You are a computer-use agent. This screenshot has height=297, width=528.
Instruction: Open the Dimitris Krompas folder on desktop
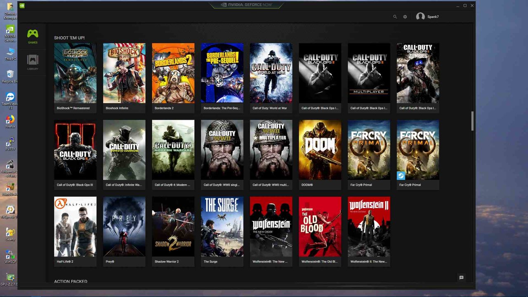click(x=10, y=11)
